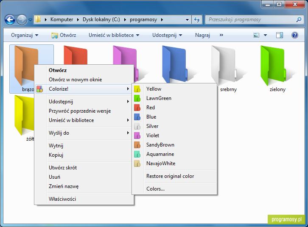The image size is (308, 227).
Task: Click the address bar folder icon
Action: point(38,19)
